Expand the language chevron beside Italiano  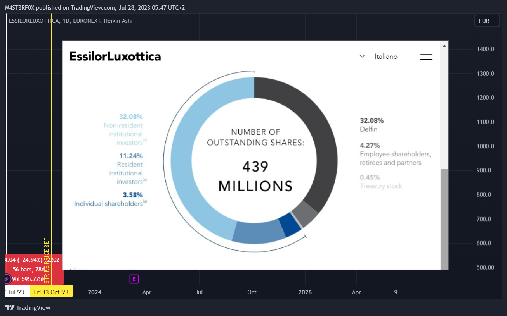pyautogui.click(x=362, y=57)
